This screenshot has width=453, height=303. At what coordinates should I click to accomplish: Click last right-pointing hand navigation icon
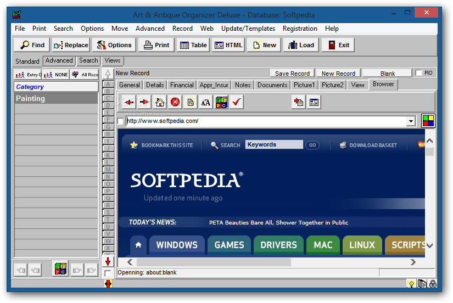click(91, 271)
